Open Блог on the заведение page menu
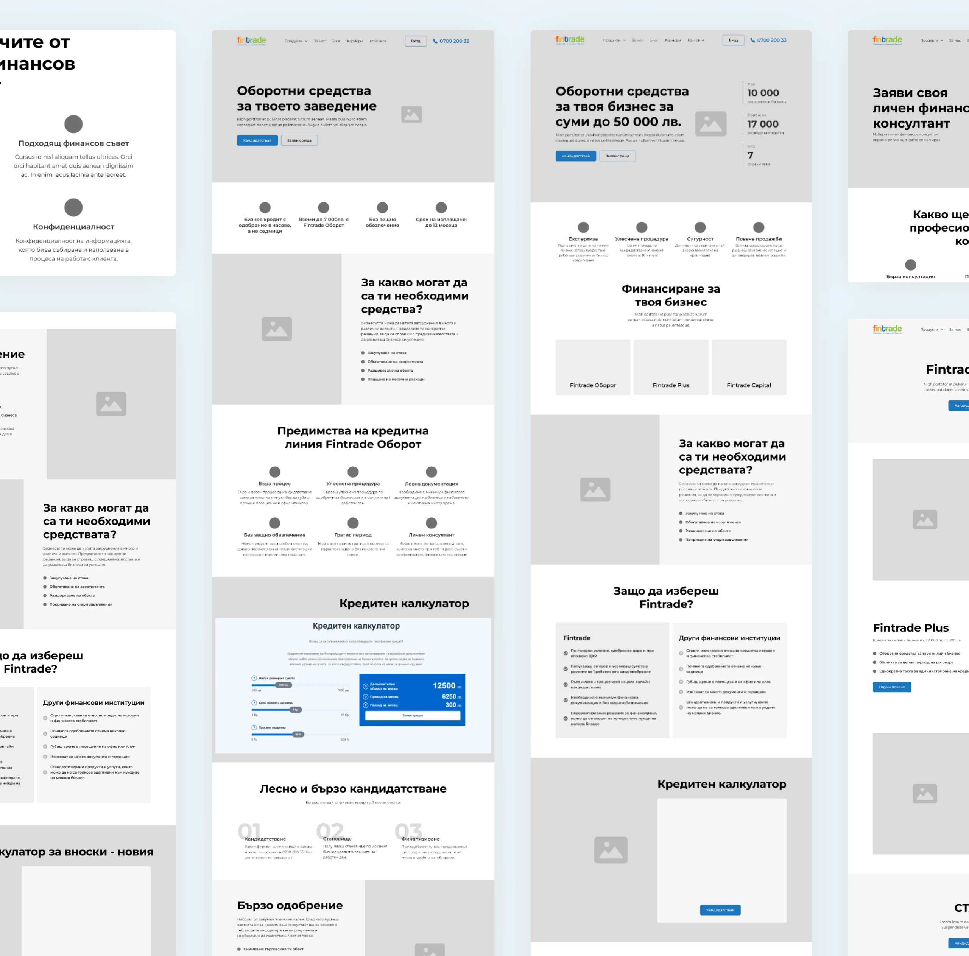 click(336, 41)
